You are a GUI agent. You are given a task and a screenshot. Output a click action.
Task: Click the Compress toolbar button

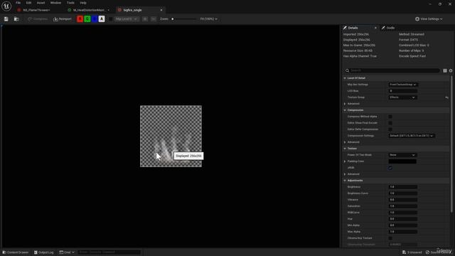tap(38, 19)
